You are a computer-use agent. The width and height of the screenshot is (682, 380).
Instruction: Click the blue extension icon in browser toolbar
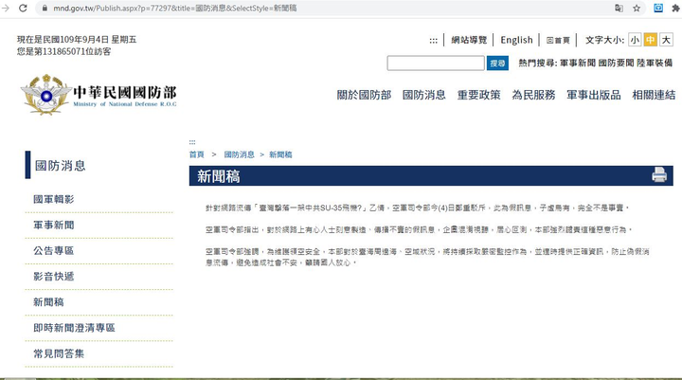pos(657,8)
